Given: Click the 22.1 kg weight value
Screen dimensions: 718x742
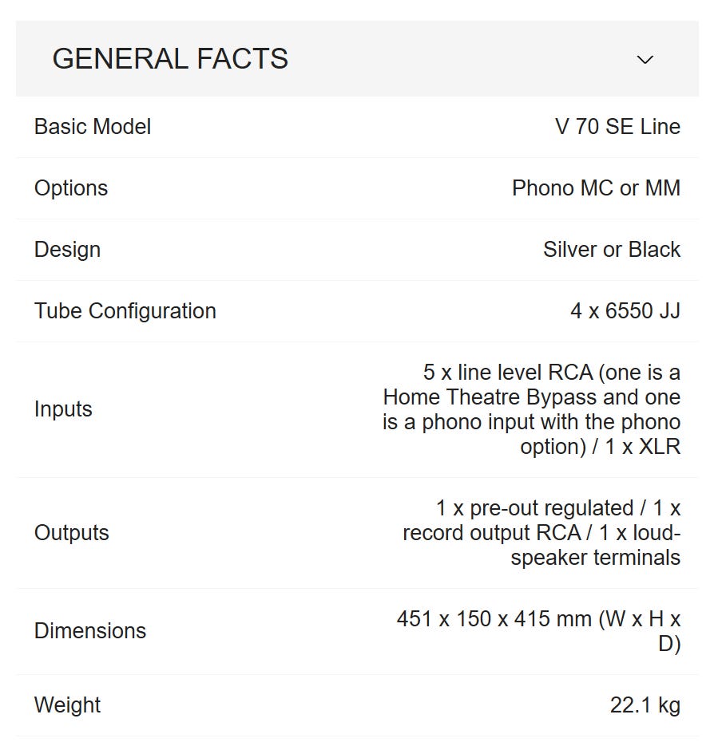Looking at the screenshot, I should (645, 705).
